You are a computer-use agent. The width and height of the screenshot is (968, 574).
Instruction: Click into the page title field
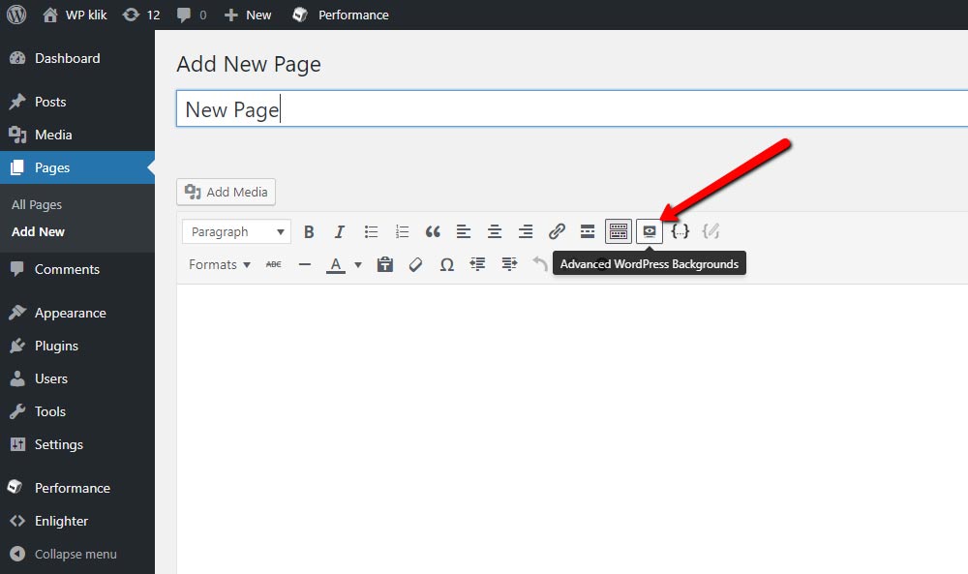pos(572,109)
